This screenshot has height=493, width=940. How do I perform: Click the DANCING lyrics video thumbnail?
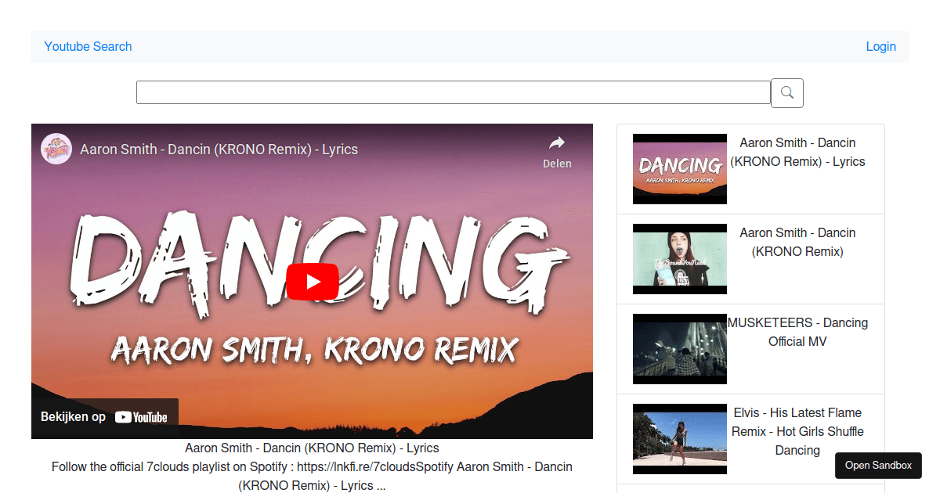[x=679, y=168]
